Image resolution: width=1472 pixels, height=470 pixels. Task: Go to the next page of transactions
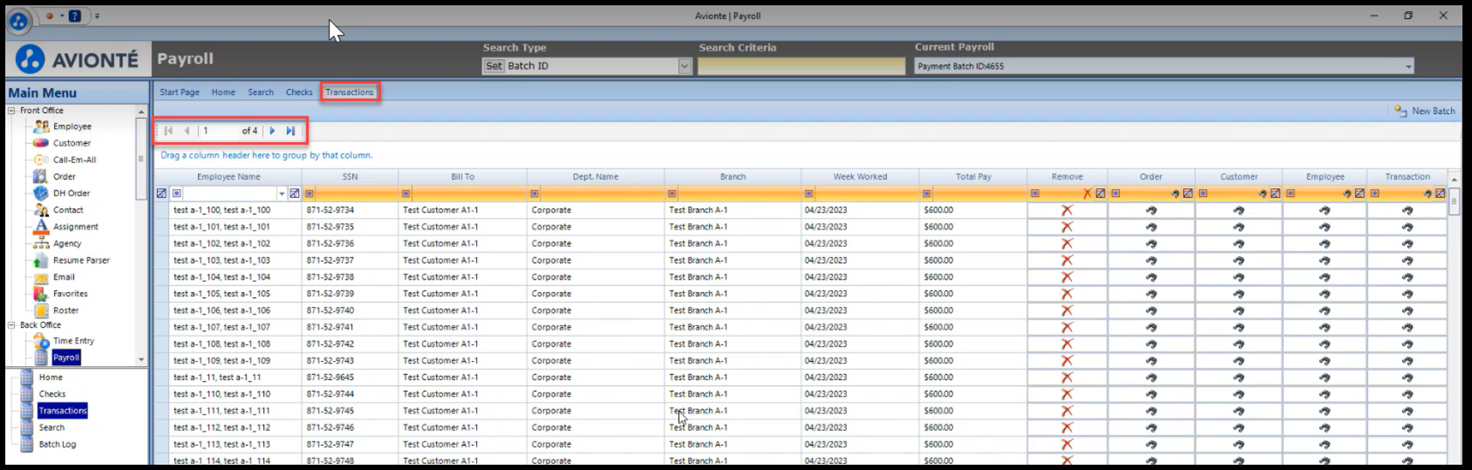tap(272, 131)
